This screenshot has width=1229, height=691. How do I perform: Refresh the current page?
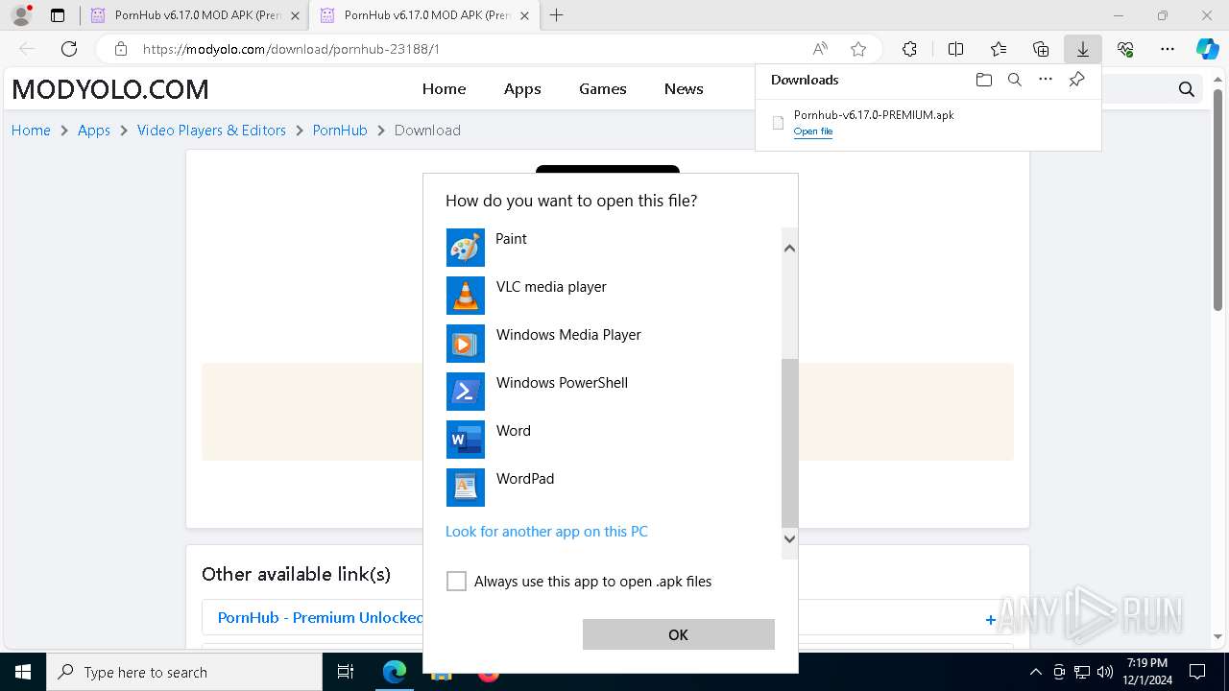click(69, 49)
